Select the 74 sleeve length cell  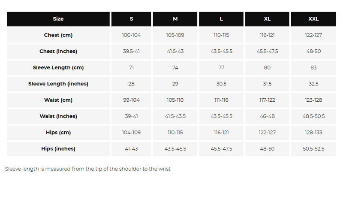tap(175, 68)
